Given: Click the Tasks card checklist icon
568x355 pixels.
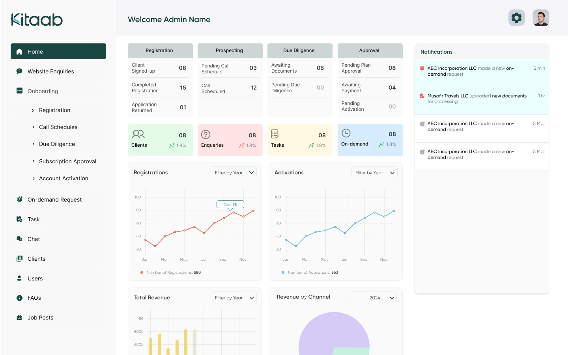Looking at the screenshot, I should coord(275,134).
